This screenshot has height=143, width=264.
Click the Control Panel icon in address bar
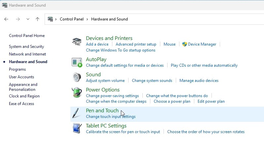coord(51,19)
